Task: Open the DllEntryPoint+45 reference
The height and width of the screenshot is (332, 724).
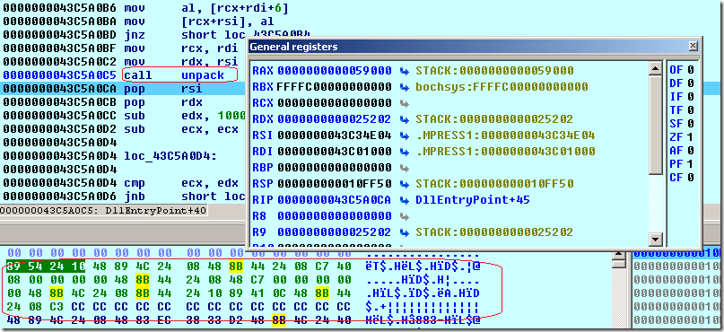Action: (473, 200)
